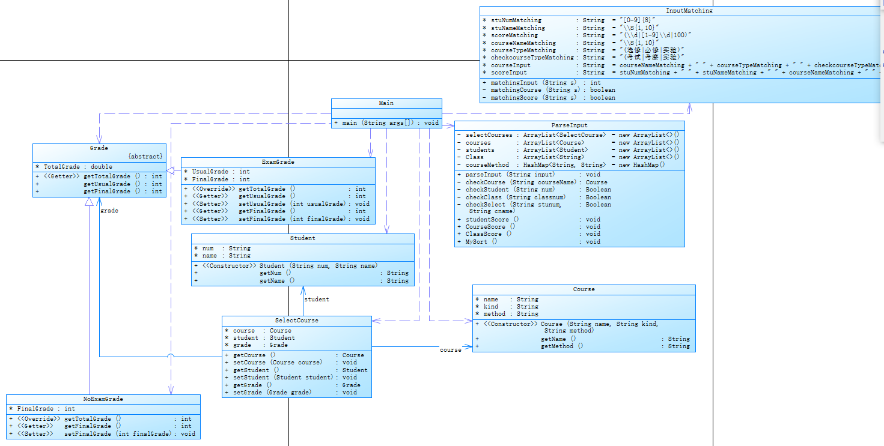Click getTotalGrade () override in ExamGrade

tap(275, 189)
